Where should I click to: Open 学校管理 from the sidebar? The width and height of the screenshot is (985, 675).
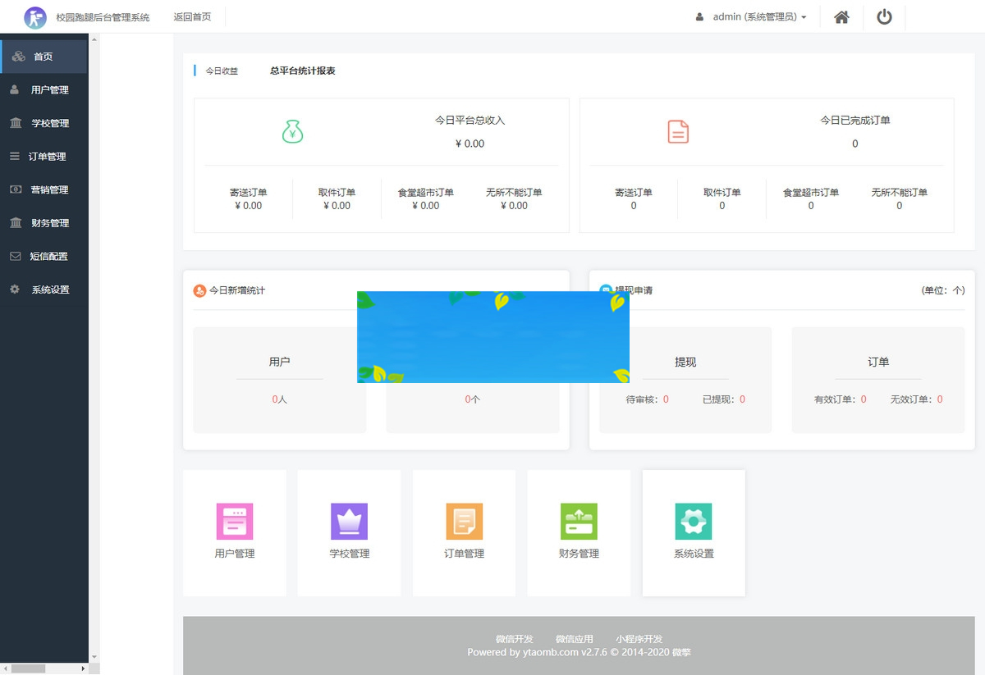(x=44, y=123)
